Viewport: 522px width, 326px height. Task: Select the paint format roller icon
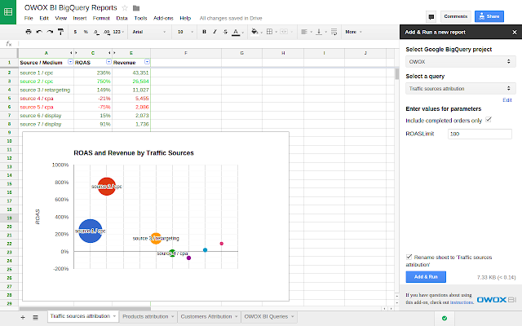(60, 32)
